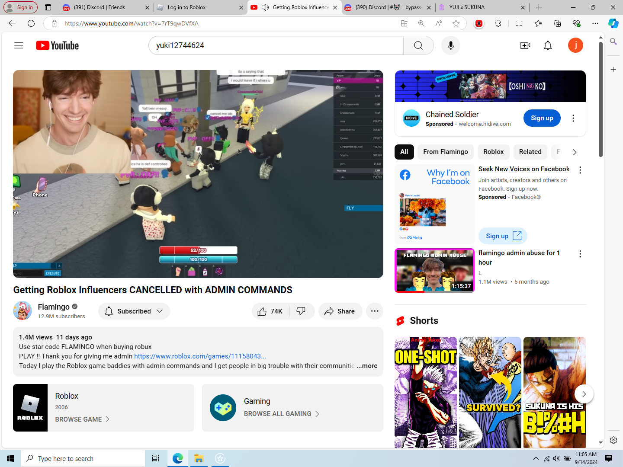Open browser zoom icon in address bar
Screen dimensions: 623x467
421,23
